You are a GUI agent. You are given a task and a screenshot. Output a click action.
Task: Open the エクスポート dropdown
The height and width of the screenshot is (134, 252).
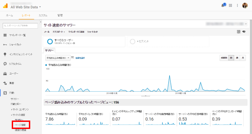click(x=59, y=32)
